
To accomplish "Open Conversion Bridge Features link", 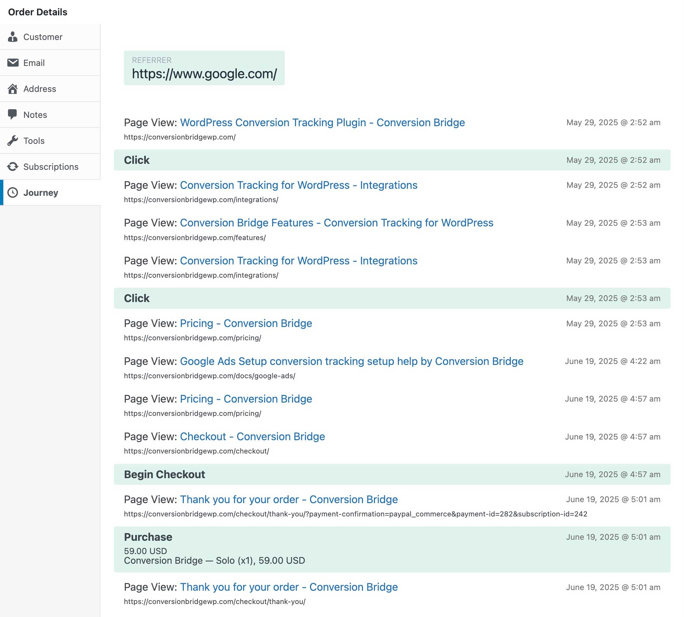I will click(336, 223).
